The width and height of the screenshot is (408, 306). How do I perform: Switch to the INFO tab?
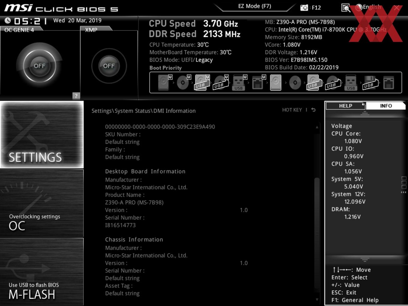coord(386,106)
